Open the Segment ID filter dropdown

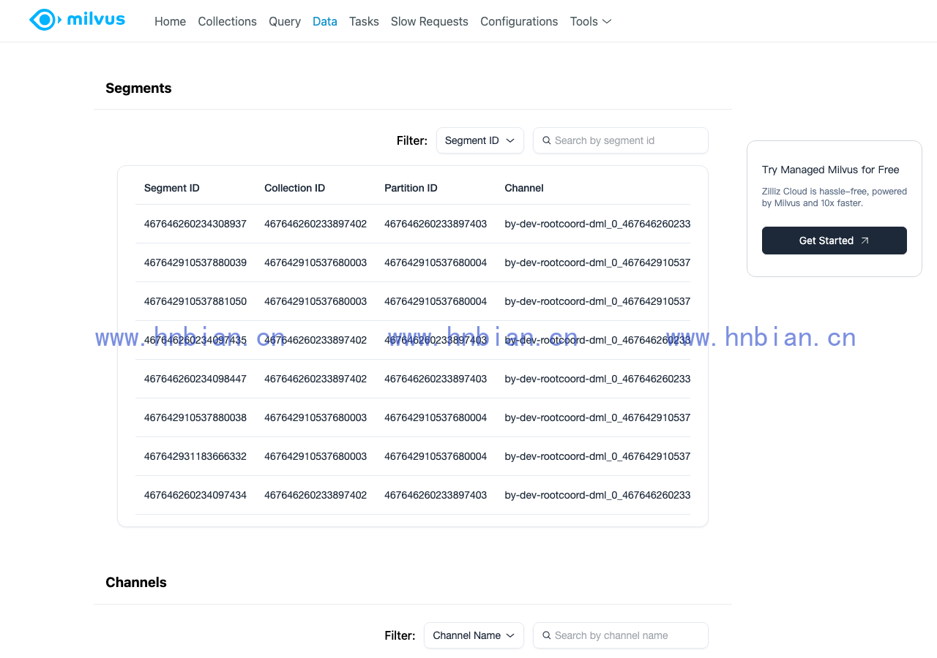pos(480,140)
